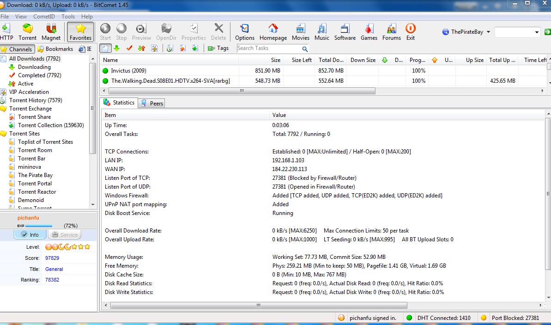Open the Torrent toolbar button
The image size is (551, 325).
click(x=27, y=31)
